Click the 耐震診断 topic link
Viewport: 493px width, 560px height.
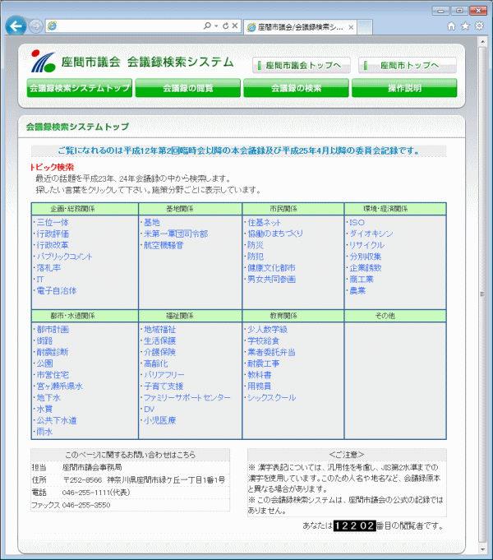53,352
